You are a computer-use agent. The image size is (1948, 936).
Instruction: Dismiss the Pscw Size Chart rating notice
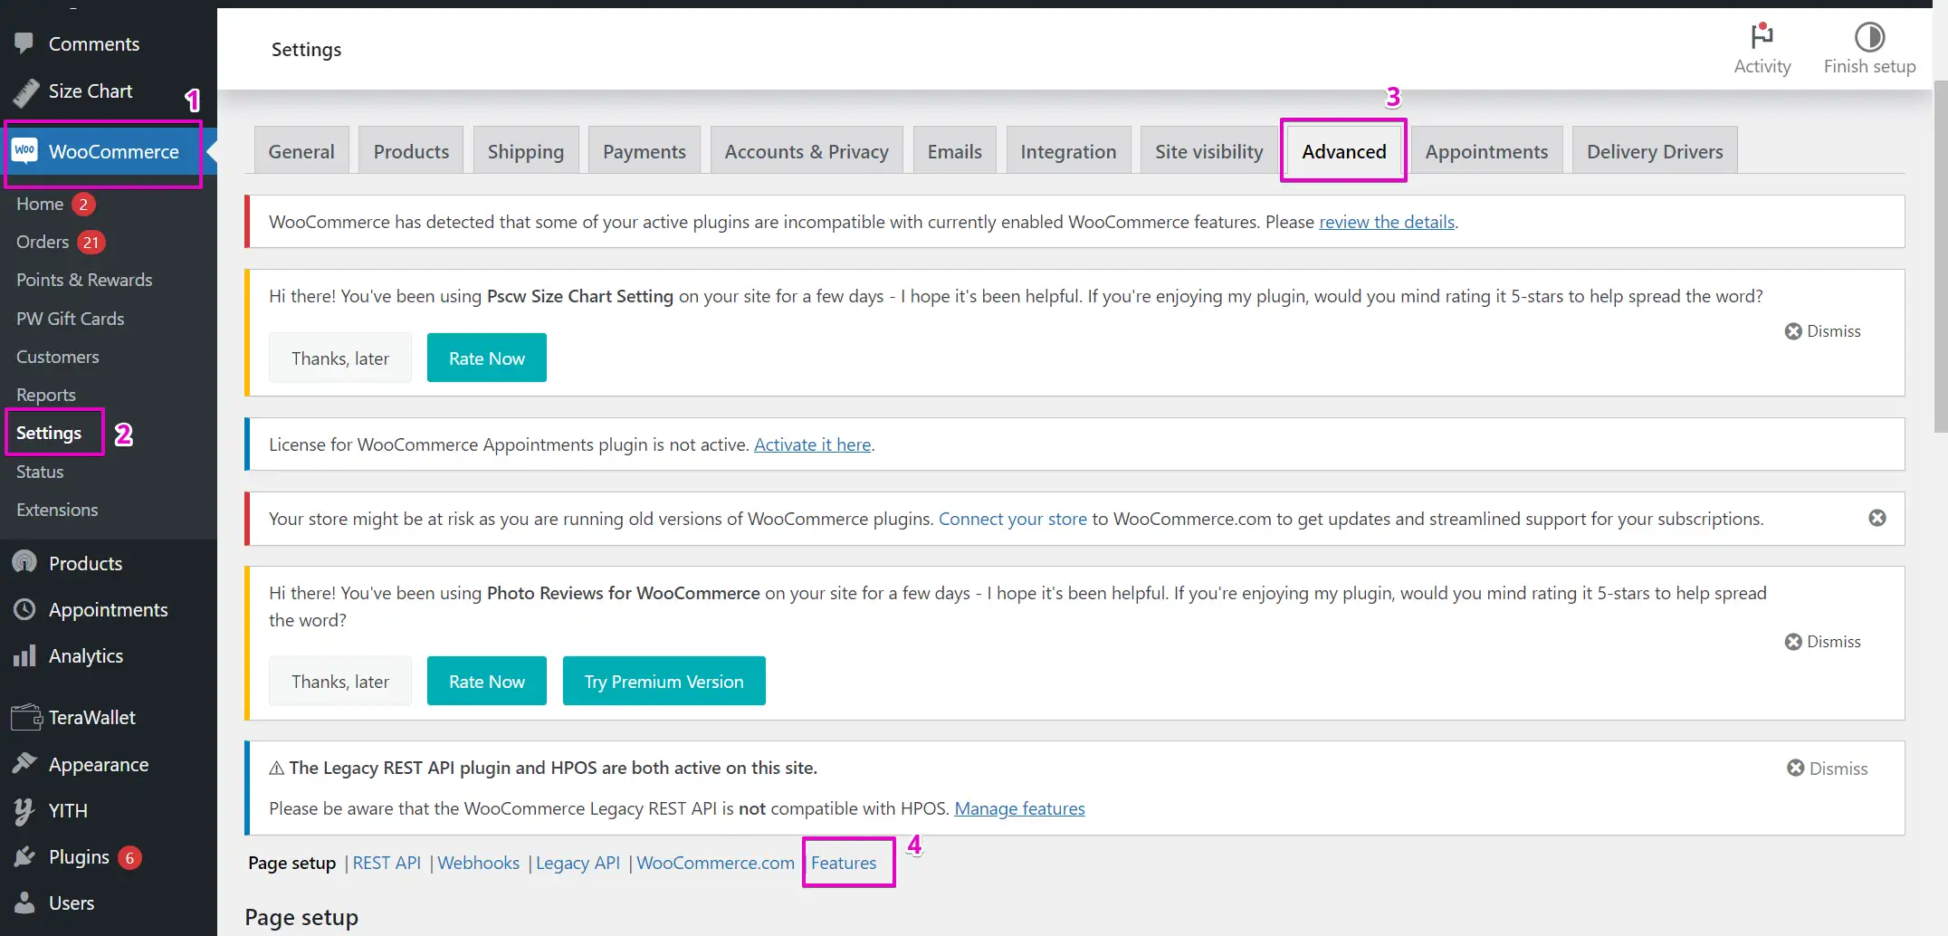[1822, 331]
